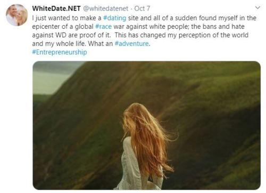Open the #dating hashtag link
The width and height of the screenshot is (266, 193).
pos(114,18)
